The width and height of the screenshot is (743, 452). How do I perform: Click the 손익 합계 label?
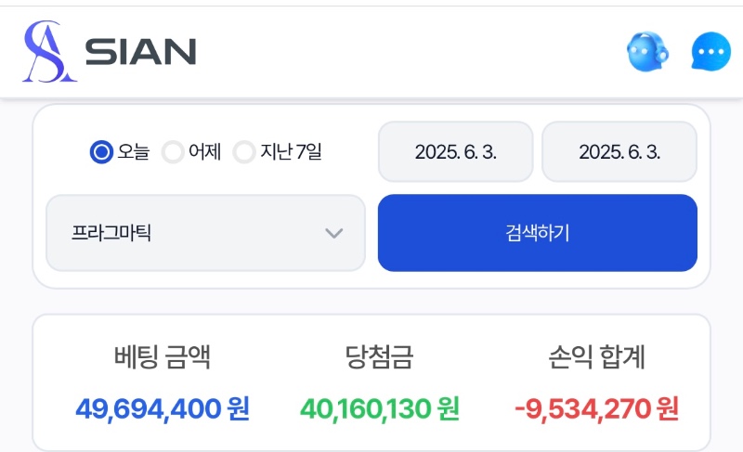pos(596,357)
